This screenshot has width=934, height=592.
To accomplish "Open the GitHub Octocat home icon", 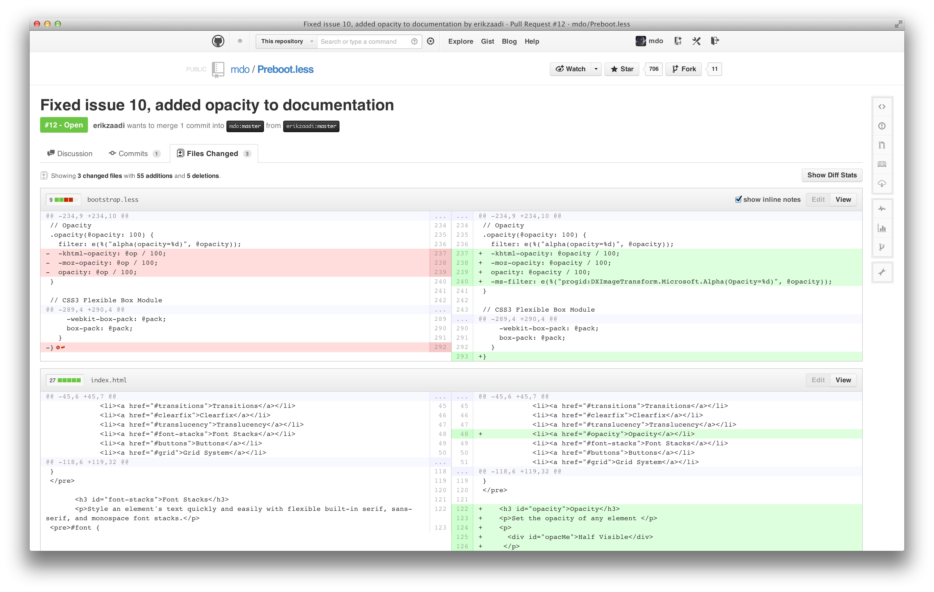I will coord(218,41).
